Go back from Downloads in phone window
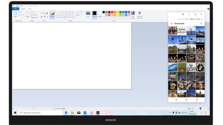The image size is (223, 125). 172,23
